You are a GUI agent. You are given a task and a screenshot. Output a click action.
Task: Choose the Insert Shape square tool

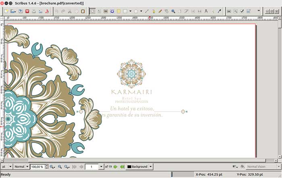coord(125,11)
